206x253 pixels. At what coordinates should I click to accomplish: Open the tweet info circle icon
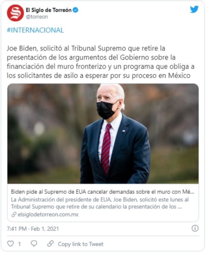click(x=195, y=228)
